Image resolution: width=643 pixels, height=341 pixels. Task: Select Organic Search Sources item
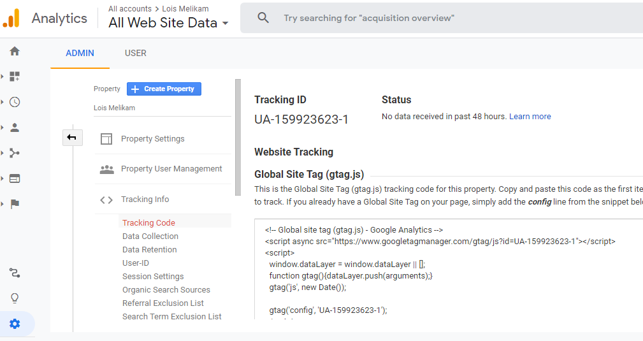tap(166, 290)
